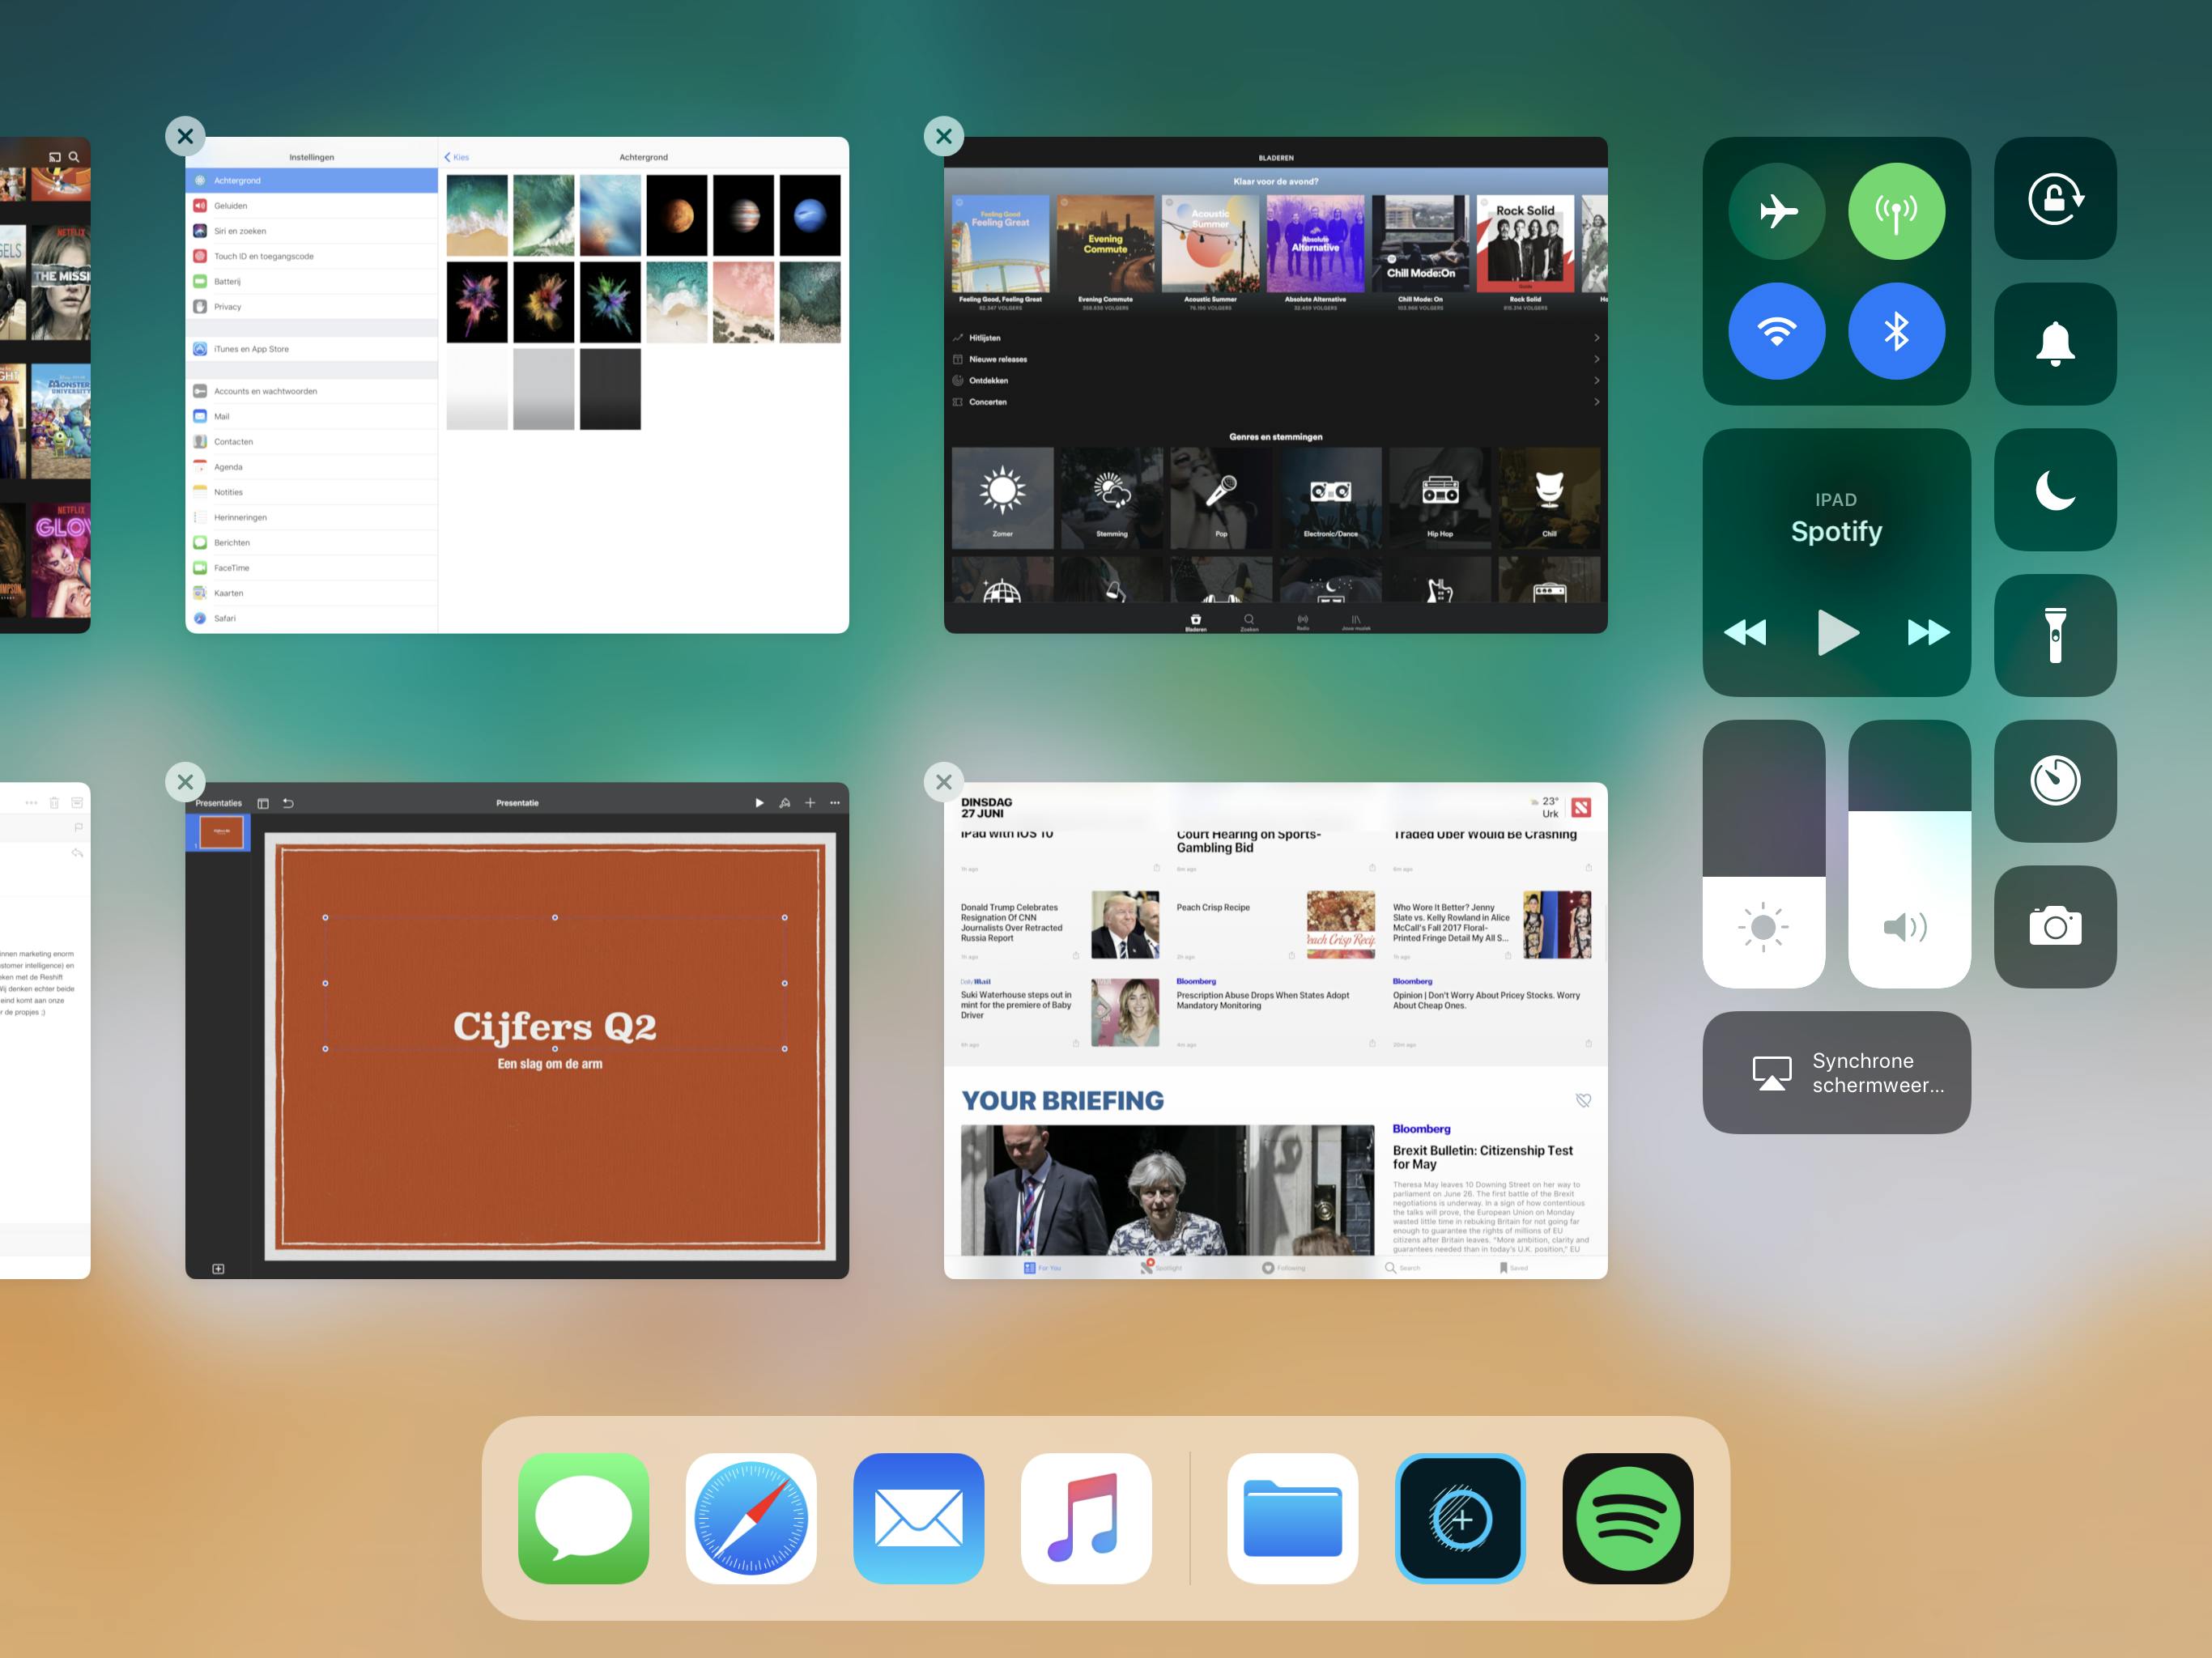Enable Do Not Disturb moon toggle
2212x1658 pixels.
(x=2054, y=490)
